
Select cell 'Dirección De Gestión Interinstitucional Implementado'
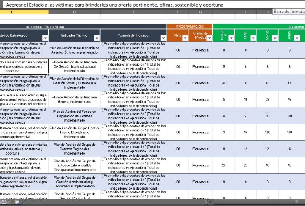coord(74,66)
